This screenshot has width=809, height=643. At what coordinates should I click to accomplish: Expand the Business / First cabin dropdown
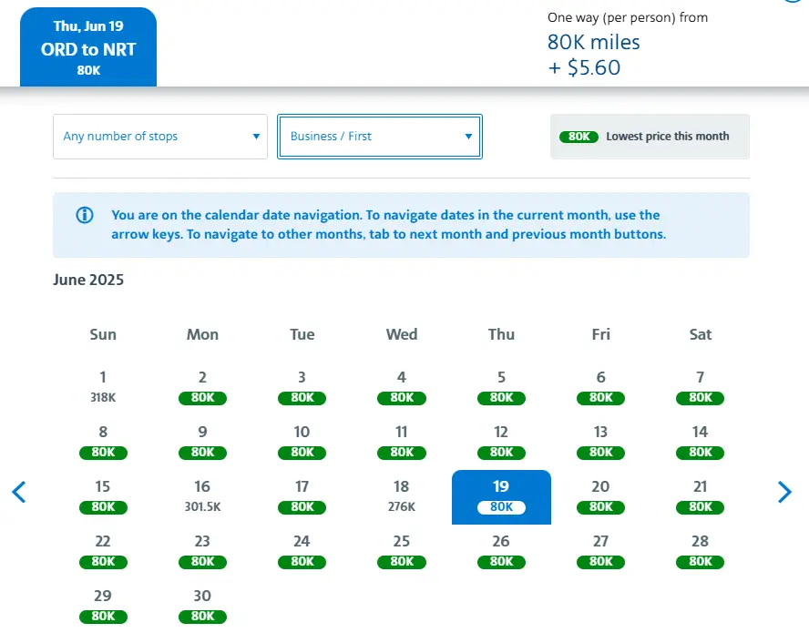tap(380, 137)
